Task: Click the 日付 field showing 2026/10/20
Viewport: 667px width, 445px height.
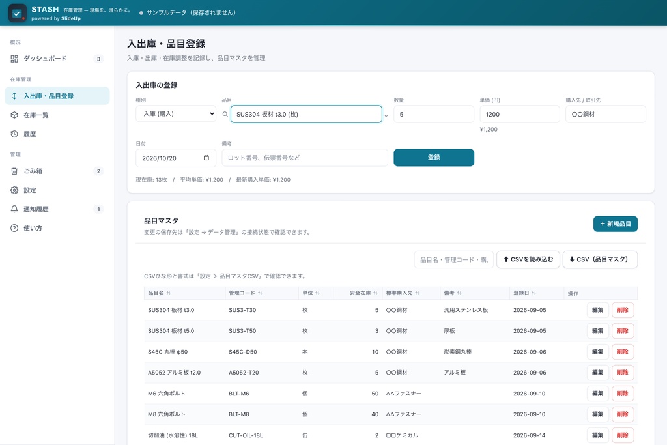Action: [176, 158]
